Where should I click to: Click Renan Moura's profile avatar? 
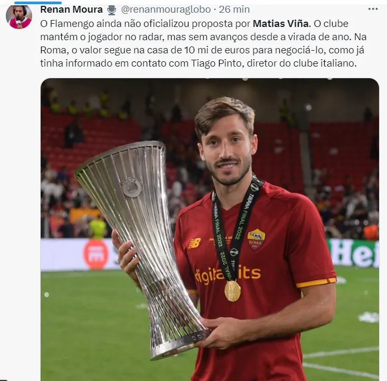[x=19, y=16]
